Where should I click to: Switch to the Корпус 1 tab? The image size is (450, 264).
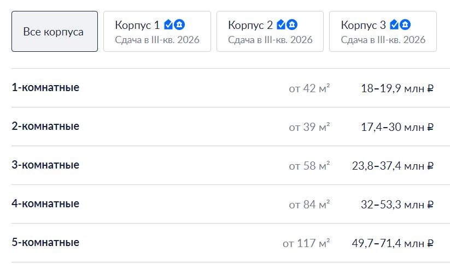tap(157, 32)
